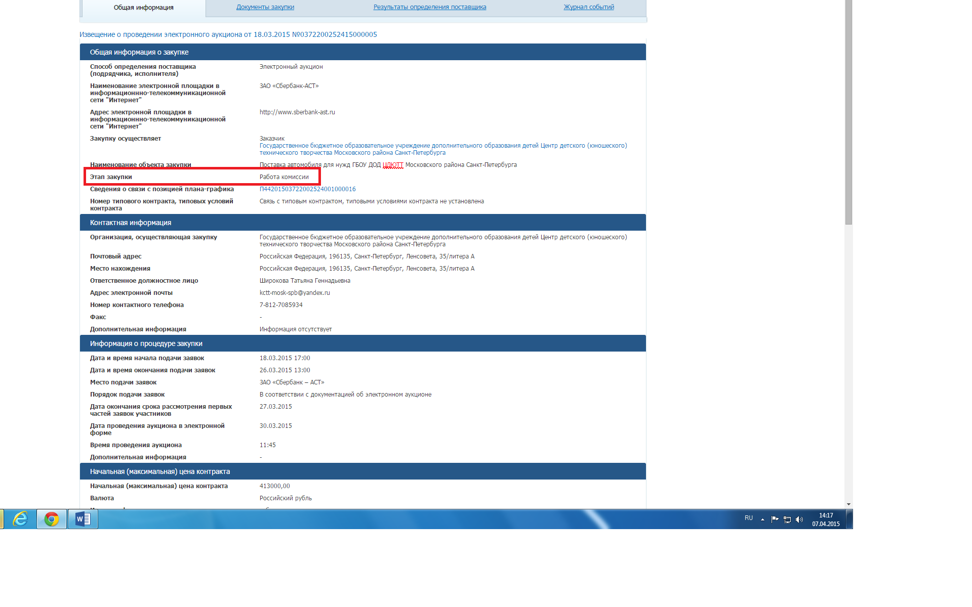
Task: Go to the Журнал событий tab
Action: pyautogui.click(x=589, y=7)
